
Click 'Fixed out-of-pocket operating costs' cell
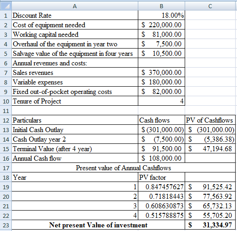tap(75, 92)
